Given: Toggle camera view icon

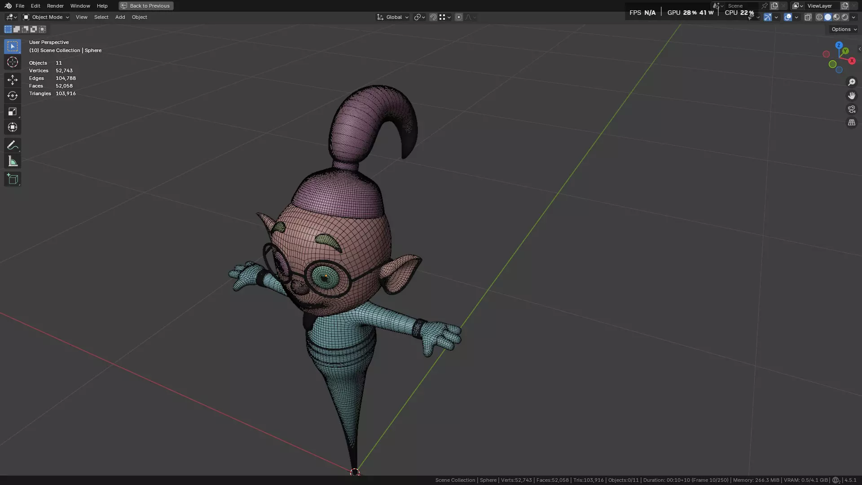Looking at the screenshot, I should (x=852, y=109).
